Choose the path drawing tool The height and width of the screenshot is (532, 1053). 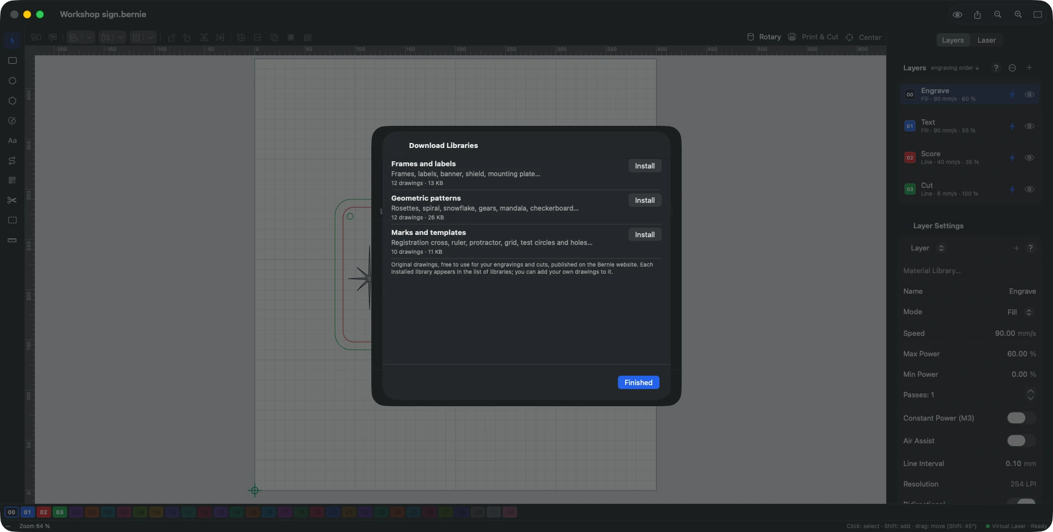pyautogui.click(x=12, y=160)
